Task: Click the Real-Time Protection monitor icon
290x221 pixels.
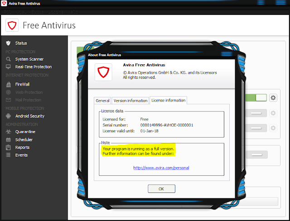Action: [x=8, y=67]
